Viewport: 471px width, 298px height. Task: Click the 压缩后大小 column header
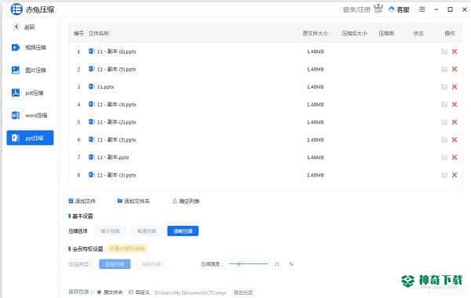click(x=355, y=33)
